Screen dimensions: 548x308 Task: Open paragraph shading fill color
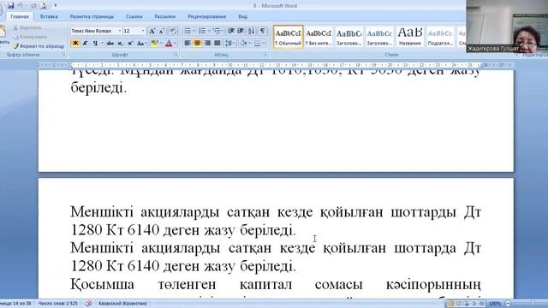tap(243, 44)
